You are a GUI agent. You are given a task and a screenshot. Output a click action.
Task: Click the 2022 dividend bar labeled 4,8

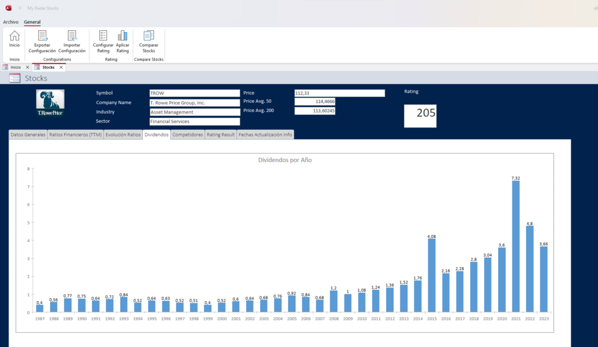[x=530, y=269]
